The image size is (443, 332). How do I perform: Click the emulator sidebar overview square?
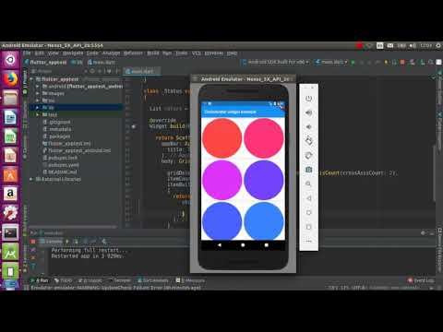(x=308, y=227)
